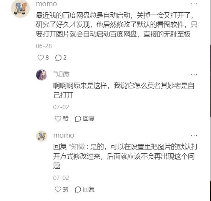
Task: Click the 赞 label under °知微's comment
Action: [66, 118]
